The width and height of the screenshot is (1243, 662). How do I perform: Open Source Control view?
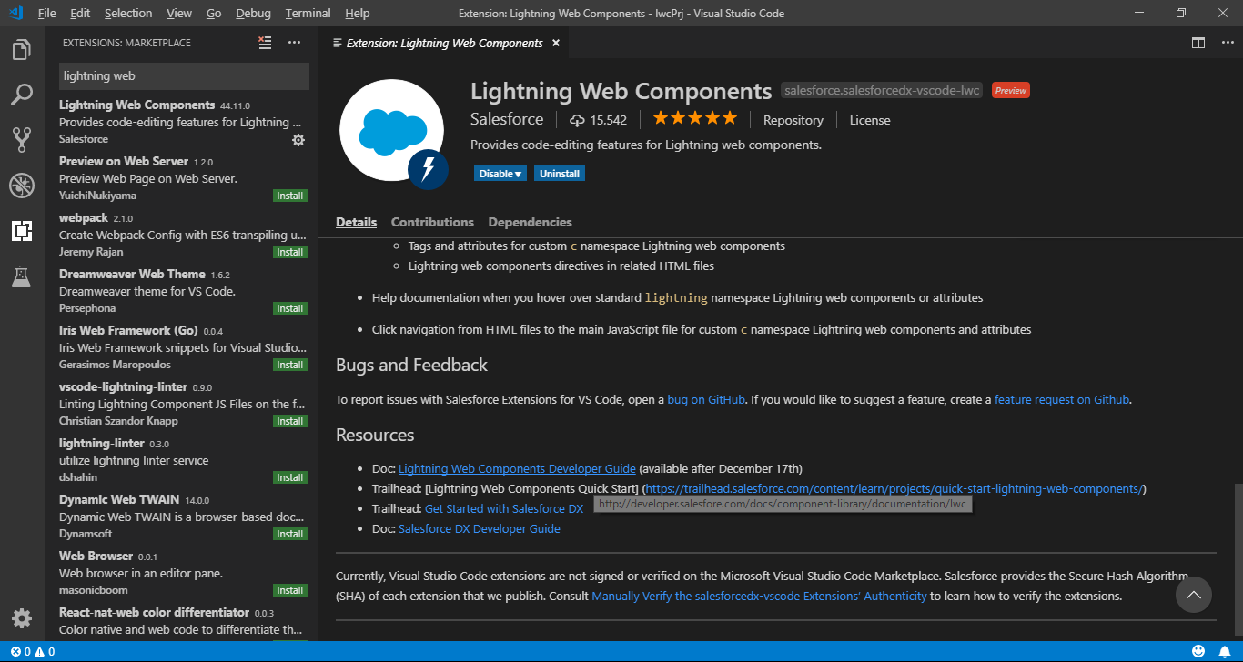click(x=22, y=139)
